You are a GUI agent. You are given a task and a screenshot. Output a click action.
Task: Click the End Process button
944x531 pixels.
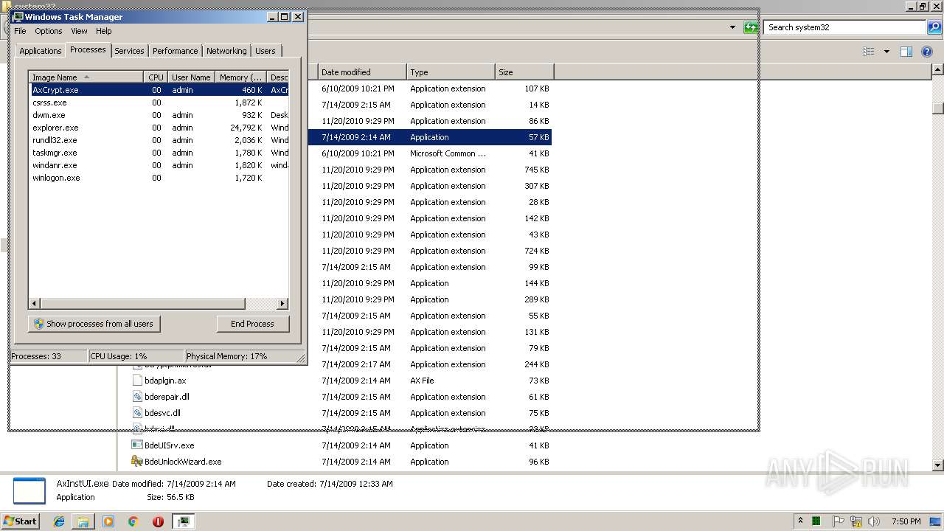click(x=252, y=324)
